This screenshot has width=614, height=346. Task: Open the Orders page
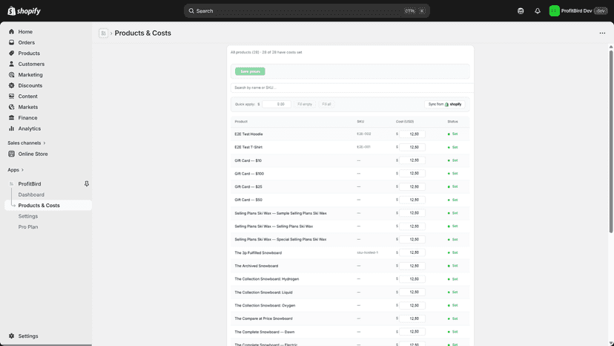(x=26, y=42)
